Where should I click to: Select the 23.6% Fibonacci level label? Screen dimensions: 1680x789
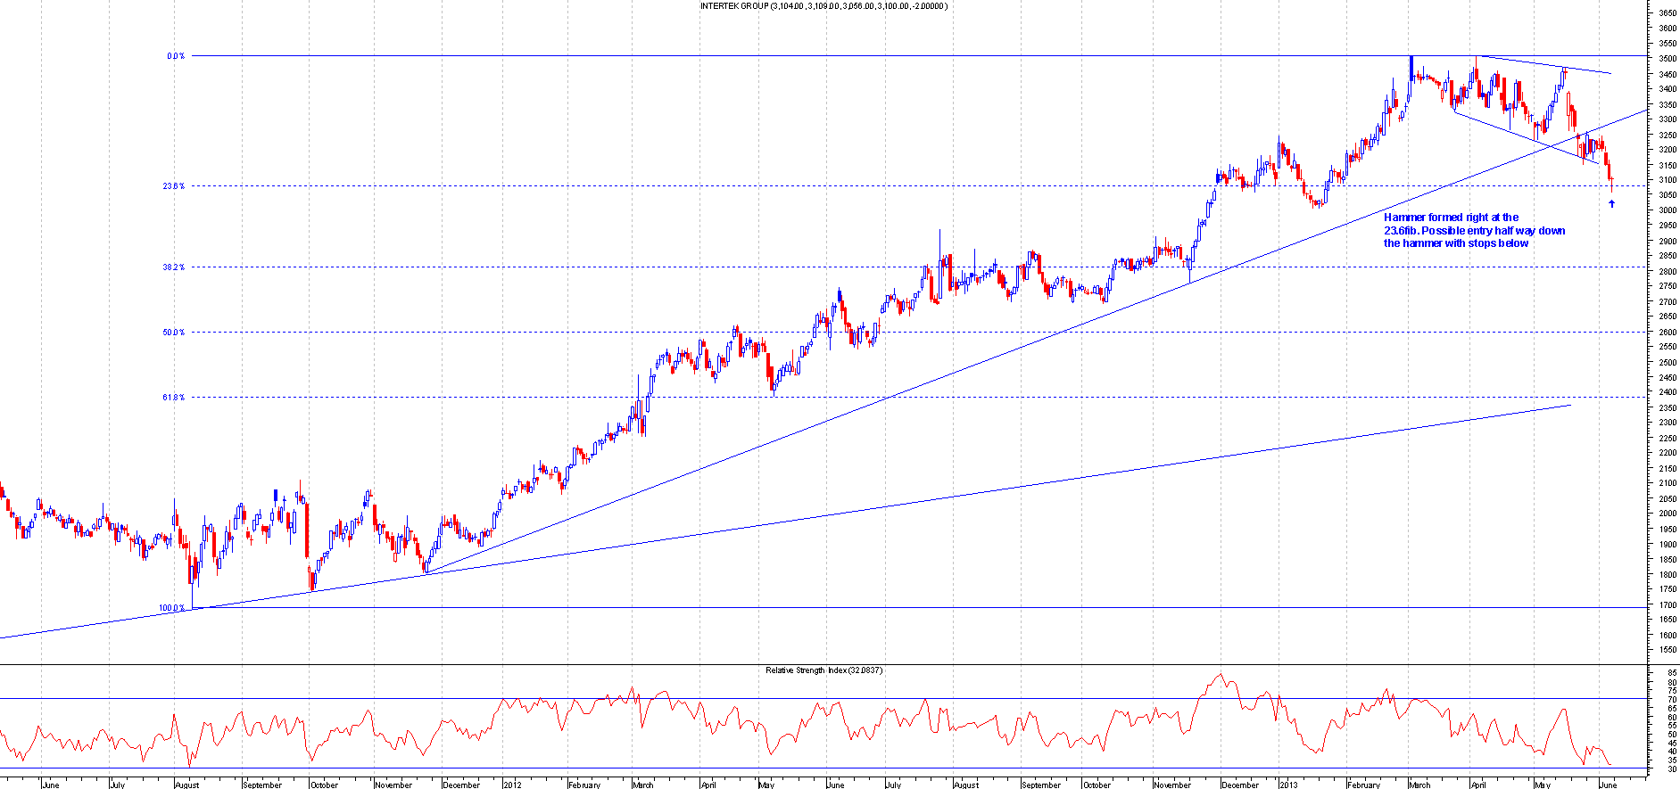click(173, 186)
